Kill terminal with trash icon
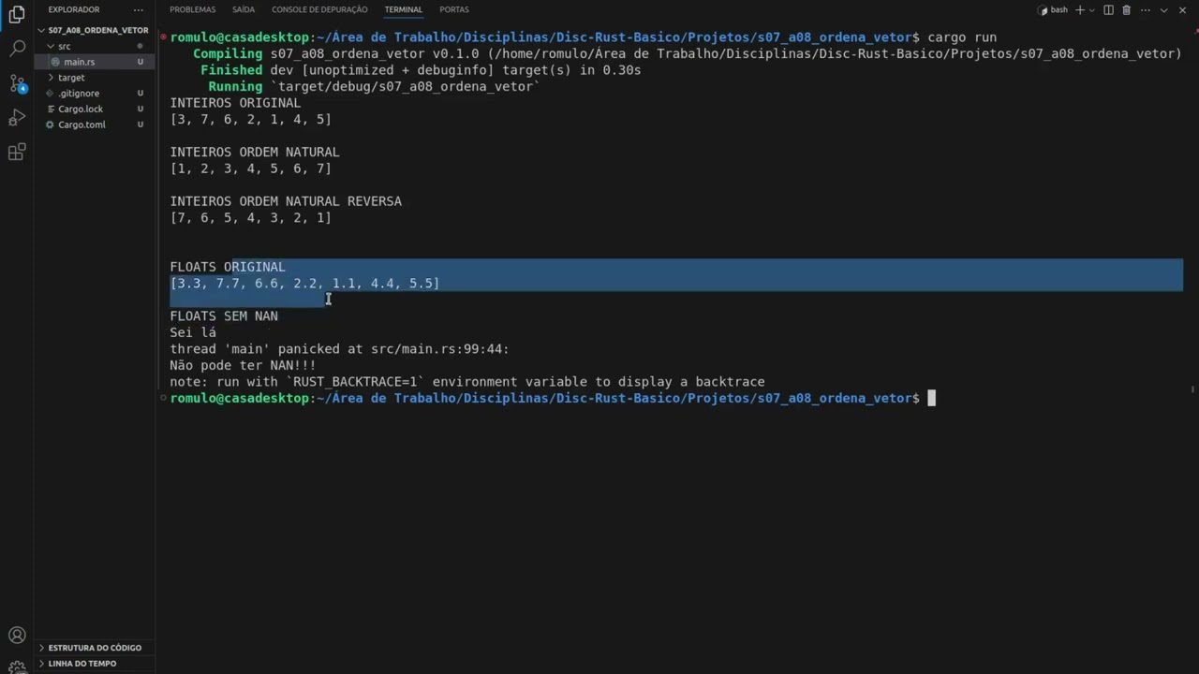Image resolution: width=1199 pixels, height=674 pixels. pos(1127,9)
